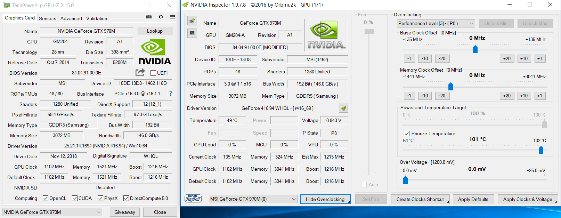This screenshot has width=561, height=218.
Task: Switch to the Sensors tab
Action: [48, 18]
